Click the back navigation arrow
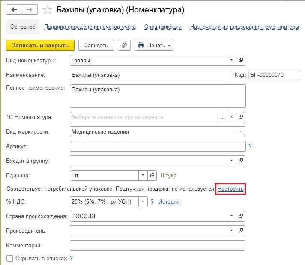 tap(14, 9)
